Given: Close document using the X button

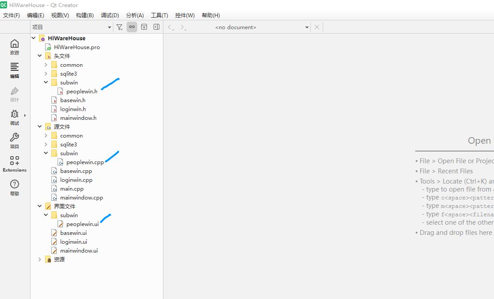Looking at the screenshot, I should 317,27.
